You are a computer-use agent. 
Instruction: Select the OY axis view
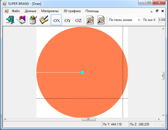pos(68,20)
